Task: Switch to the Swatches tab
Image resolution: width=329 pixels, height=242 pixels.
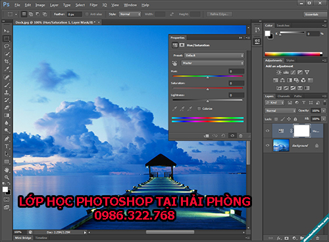Action: pyautogui.click(x=283, y=26)
